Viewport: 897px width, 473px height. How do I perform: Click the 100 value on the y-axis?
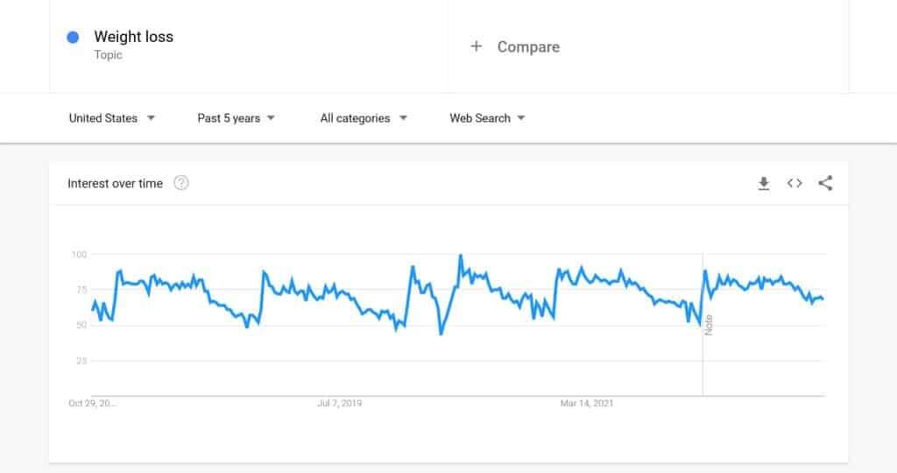point(79,254)
